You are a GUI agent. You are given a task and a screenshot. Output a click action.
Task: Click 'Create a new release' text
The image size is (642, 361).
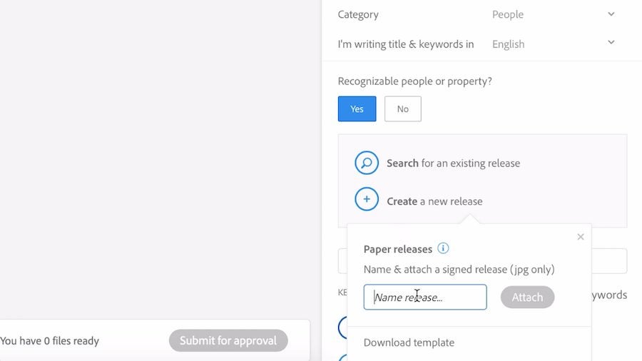(x=434, y=201)
